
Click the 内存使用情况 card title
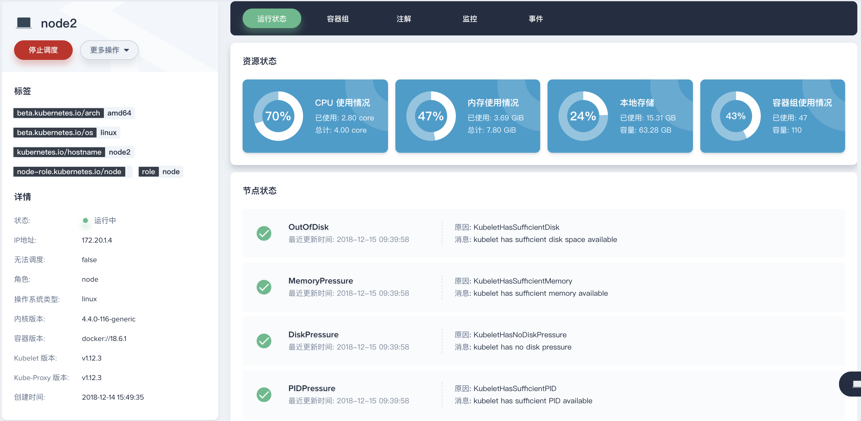[493, 103]
